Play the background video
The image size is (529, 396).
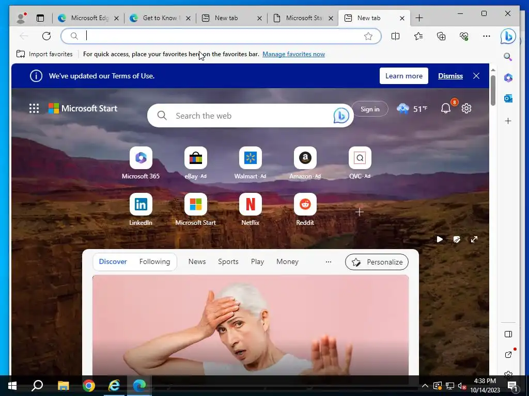click(x=439, y=239)
